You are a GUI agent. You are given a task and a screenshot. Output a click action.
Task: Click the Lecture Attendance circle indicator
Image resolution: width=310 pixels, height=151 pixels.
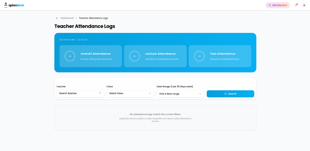[x=135, y=56]
